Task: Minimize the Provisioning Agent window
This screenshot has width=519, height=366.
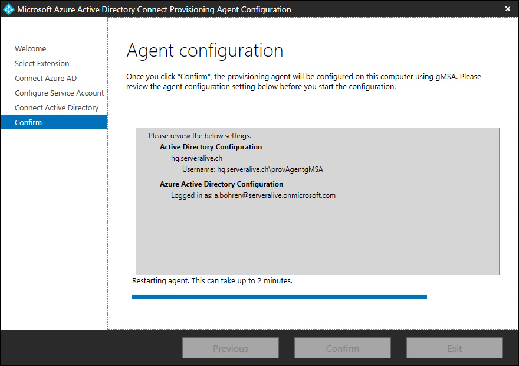Action: coord(491,9)
